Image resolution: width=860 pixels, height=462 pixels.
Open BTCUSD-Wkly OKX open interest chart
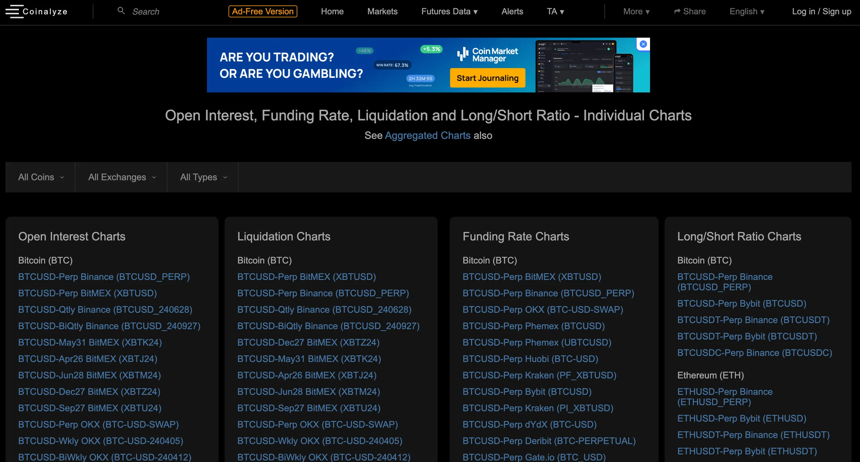pyautogui.click(x=101, y=441)
